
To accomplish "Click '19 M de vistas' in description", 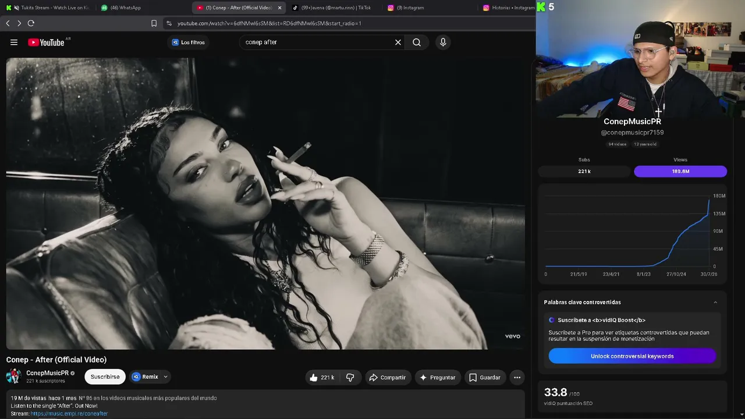I will point(29,398).
